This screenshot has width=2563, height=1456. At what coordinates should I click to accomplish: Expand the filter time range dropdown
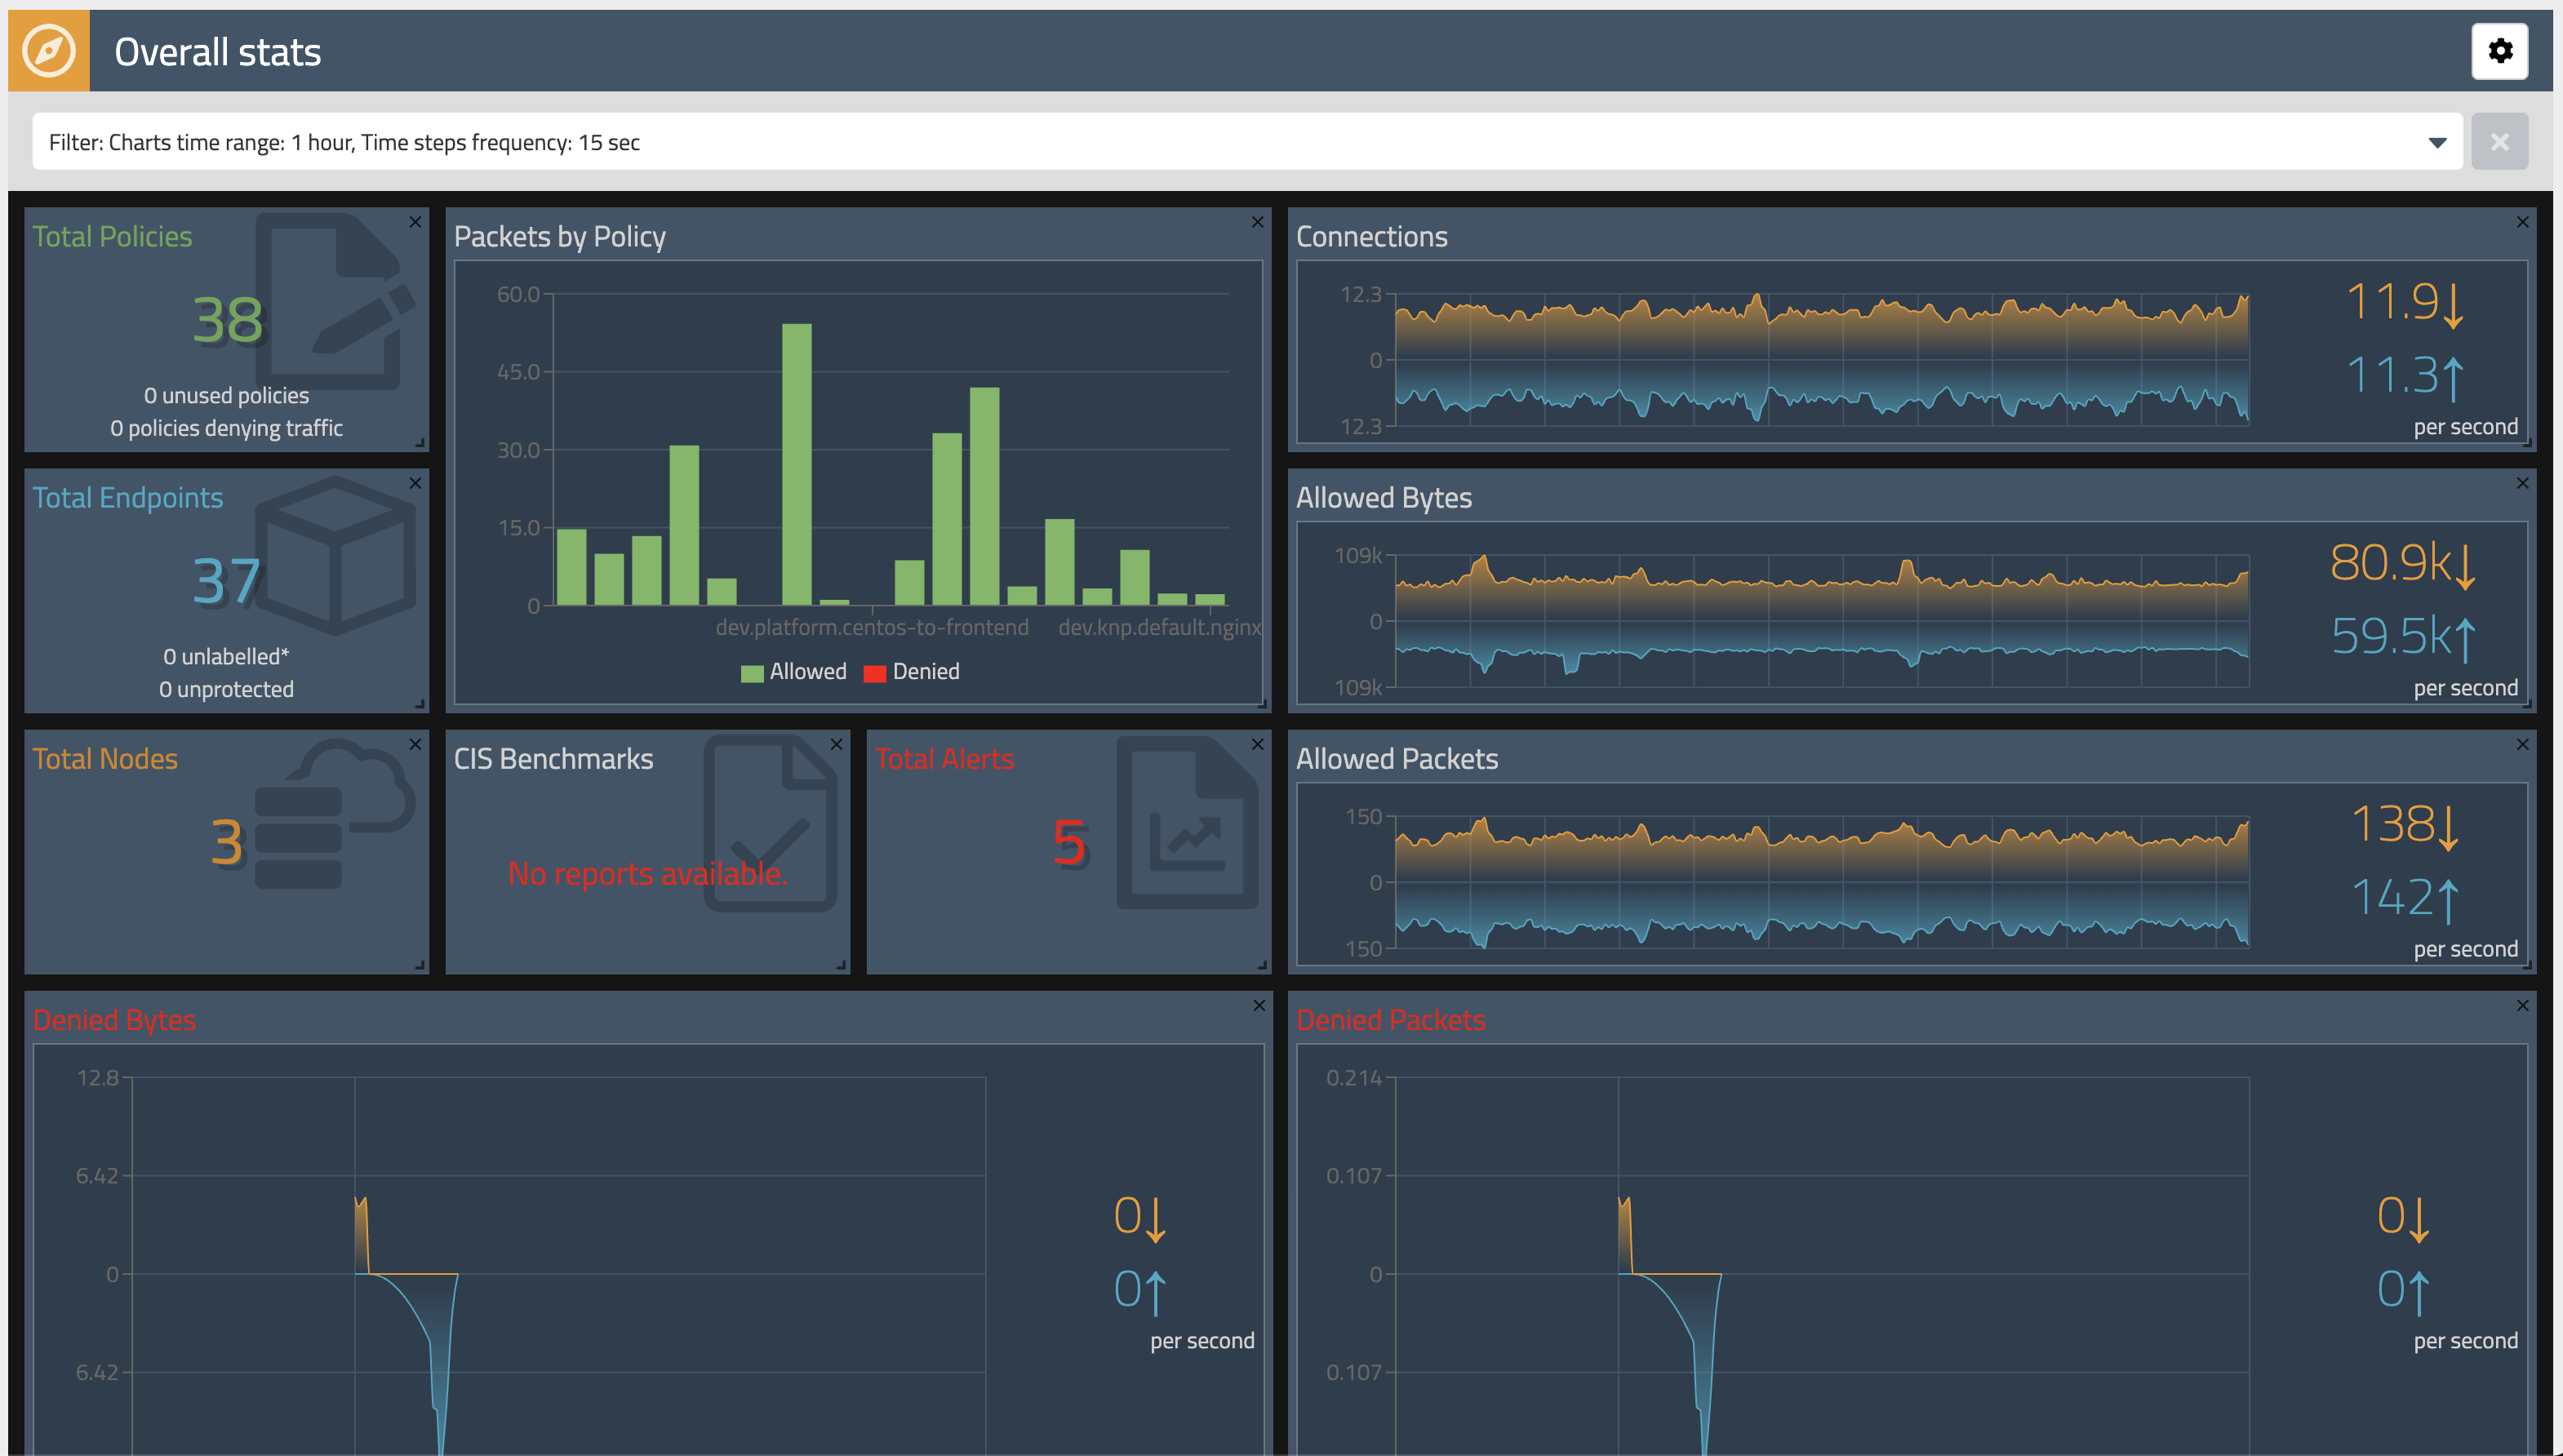click(x=2436, y=143)
